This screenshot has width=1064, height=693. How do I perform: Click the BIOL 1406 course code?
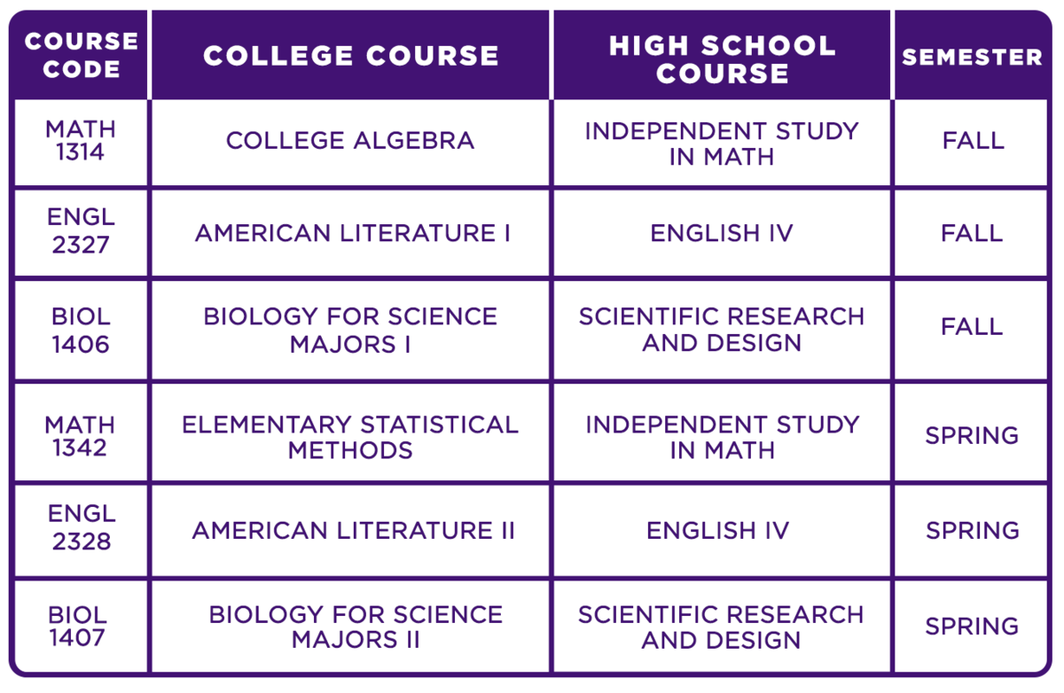(x=81, y=331)
